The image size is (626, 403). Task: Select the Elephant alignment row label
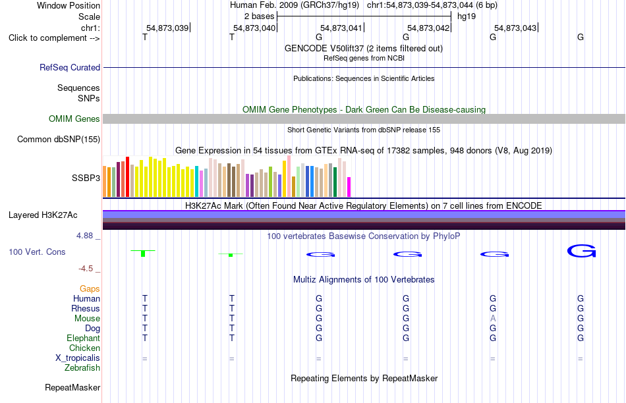pos(83,338)
